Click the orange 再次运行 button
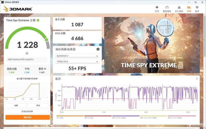 pyautogui.click(x=28, y=117)
